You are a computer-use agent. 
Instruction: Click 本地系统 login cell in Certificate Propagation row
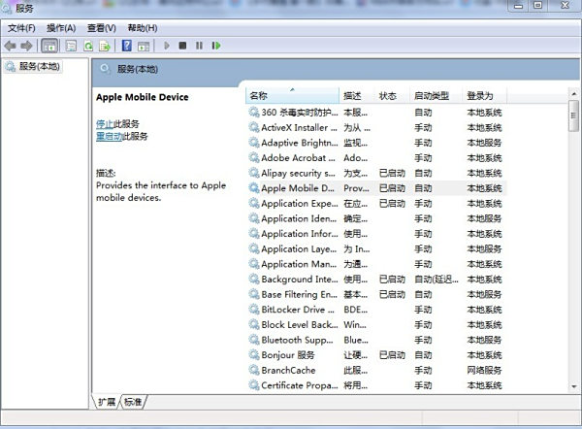click(x=484, y=385)
